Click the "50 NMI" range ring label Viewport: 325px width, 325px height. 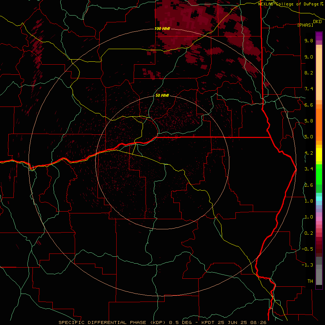pyautogui.click(x=162, y=95)
